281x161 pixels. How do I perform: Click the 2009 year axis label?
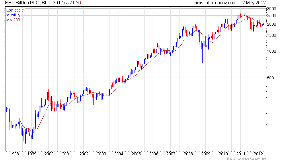pyautogui.click(x=206, y=154)
